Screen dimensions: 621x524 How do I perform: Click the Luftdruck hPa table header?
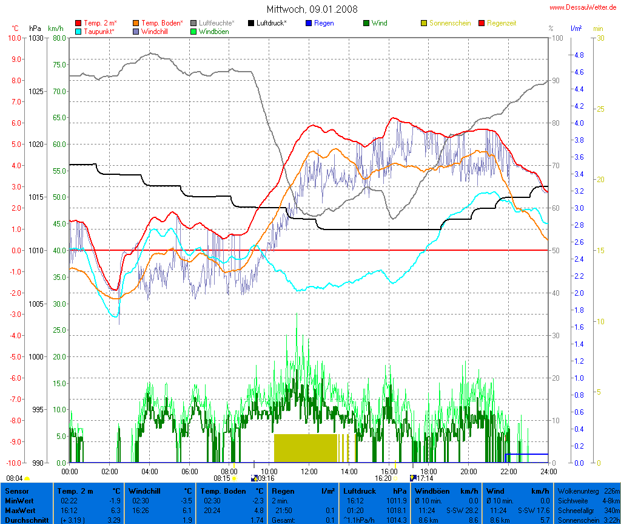[375, 491]
